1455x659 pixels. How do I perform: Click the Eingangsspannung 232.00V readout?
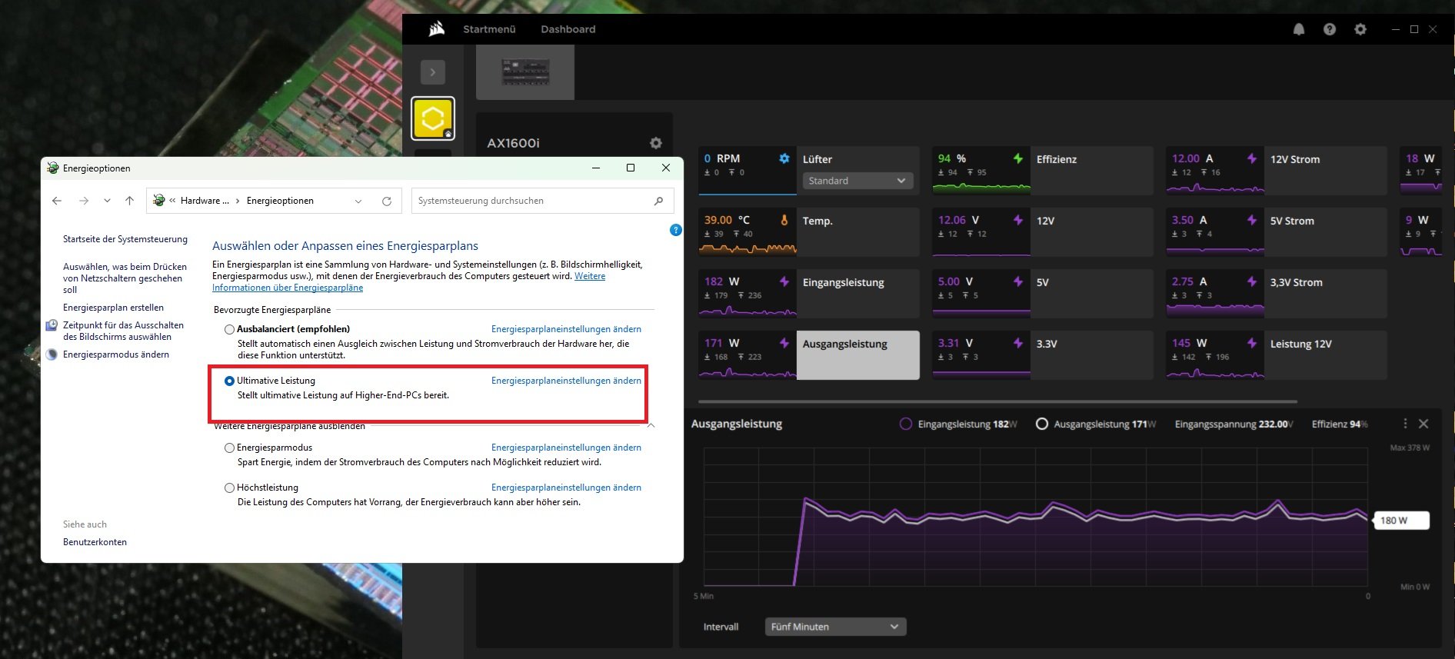(x=1234, y=424)
